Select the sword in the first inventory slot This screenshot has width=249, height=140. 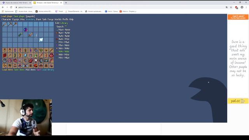(x=5, y=24)
